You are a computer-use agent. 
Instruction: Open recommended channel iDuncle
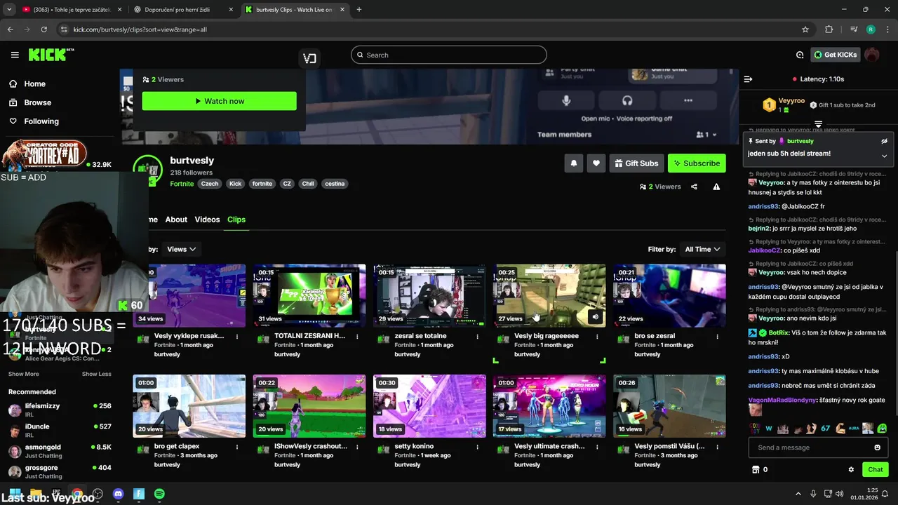(x=60, y=430)
